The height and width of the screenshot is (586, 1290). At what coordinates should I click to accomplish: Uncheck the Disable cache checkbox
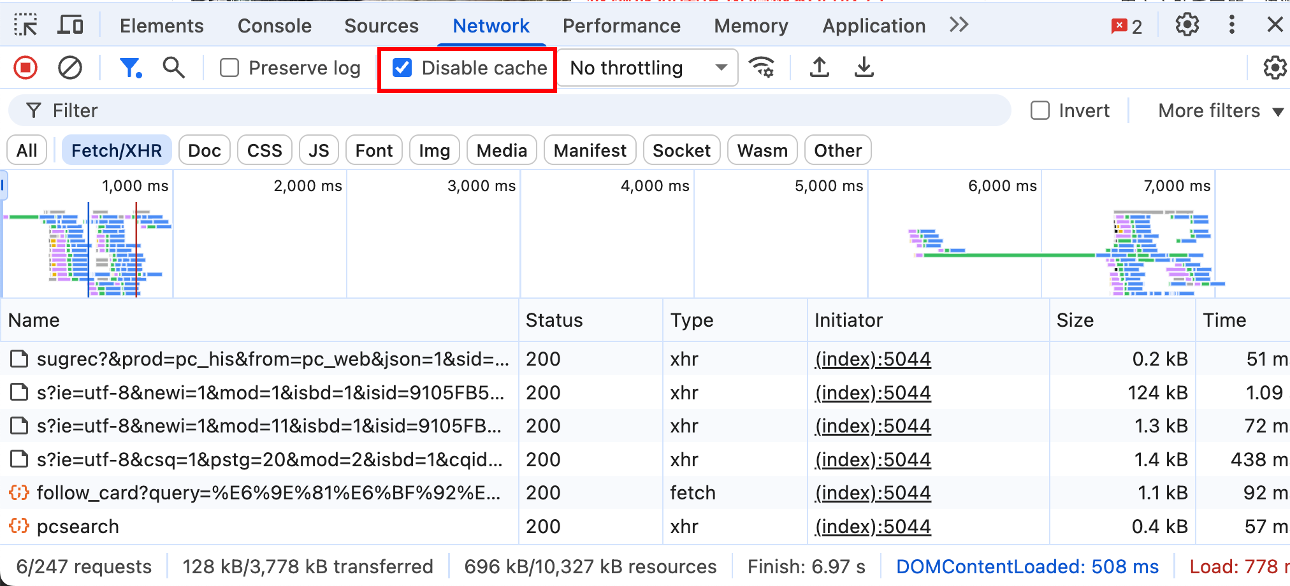(x=402, y=68)
